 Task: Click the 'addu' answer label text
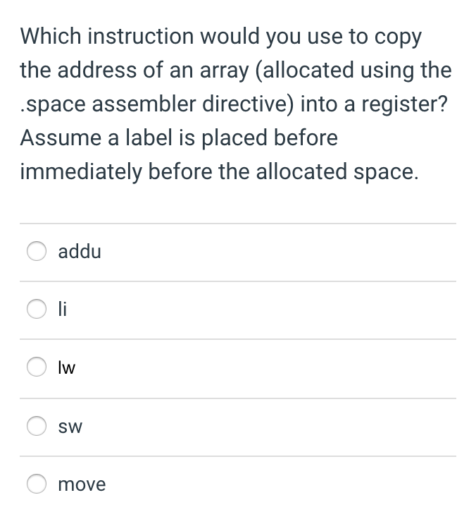click(x=80, y=252)
